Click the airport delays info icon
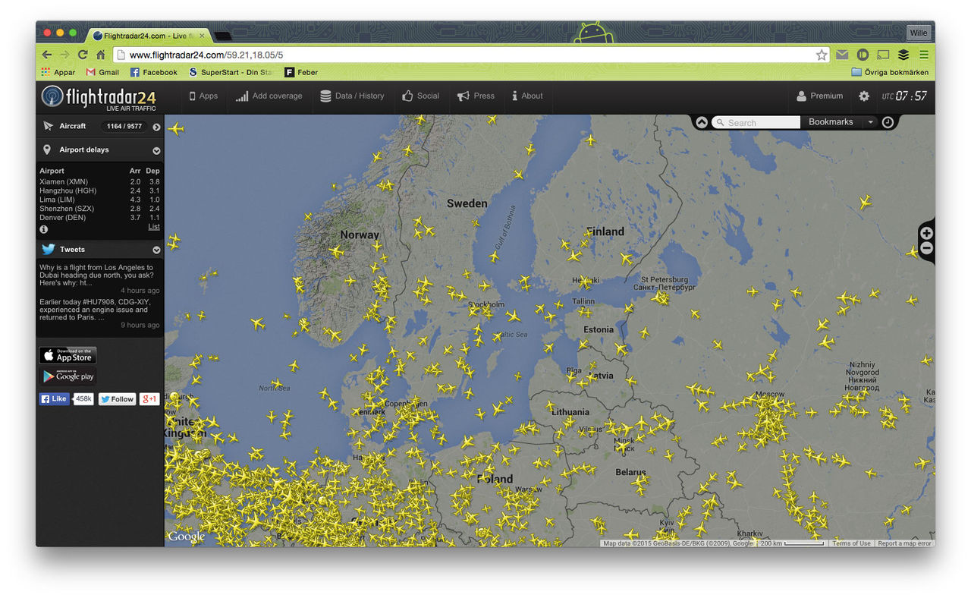 44,229
